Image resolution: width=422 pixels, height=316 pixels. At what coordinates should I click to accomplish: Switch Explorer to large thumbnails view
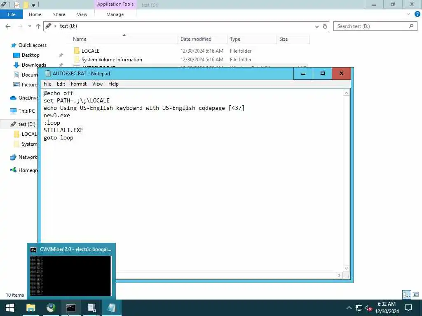click(416, 295)
